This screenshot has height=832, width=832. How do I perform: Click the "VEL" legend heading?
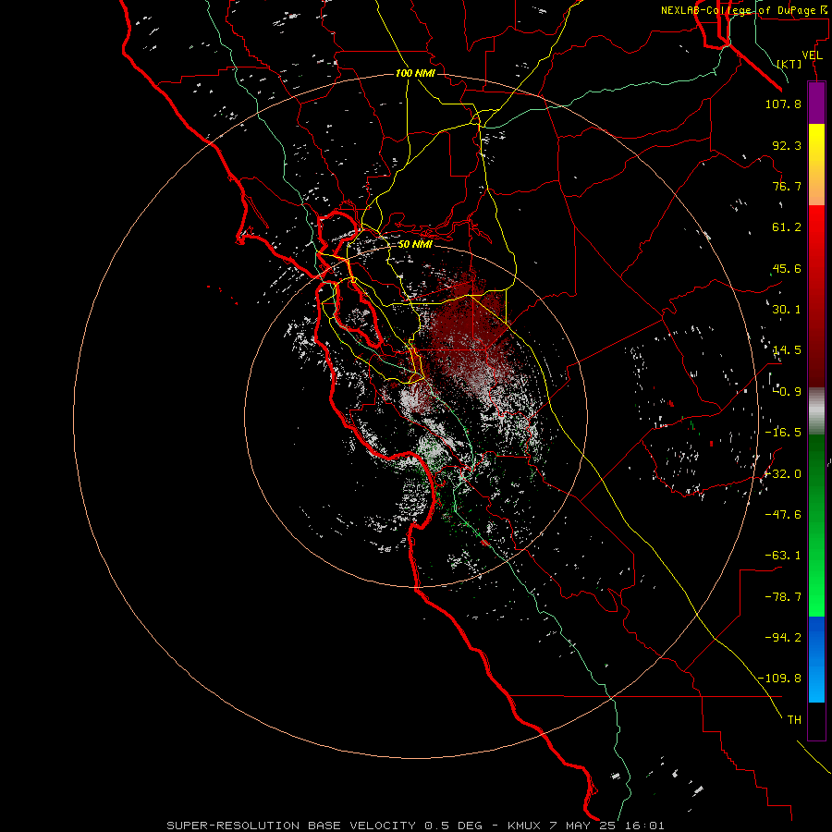(813, 55)
